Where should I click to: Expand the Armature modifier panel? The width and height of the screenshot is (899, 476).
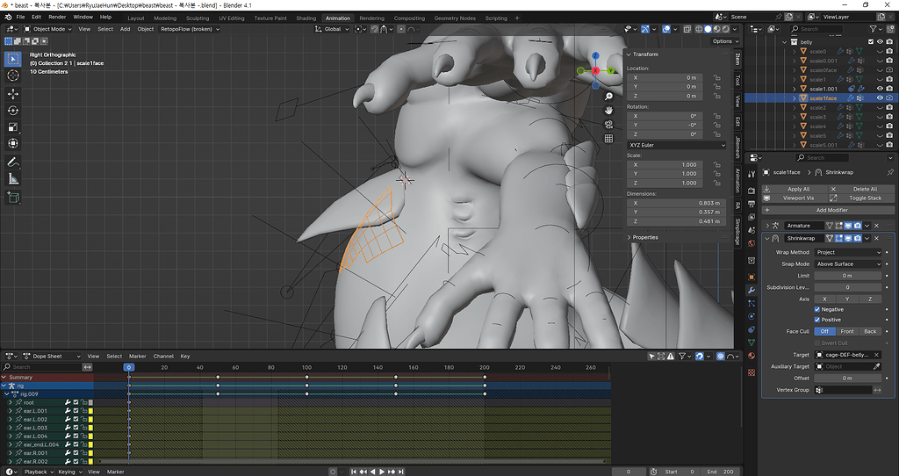767,226
